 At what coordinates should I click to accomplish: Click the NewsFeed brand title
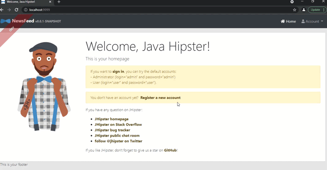(23, 21)
